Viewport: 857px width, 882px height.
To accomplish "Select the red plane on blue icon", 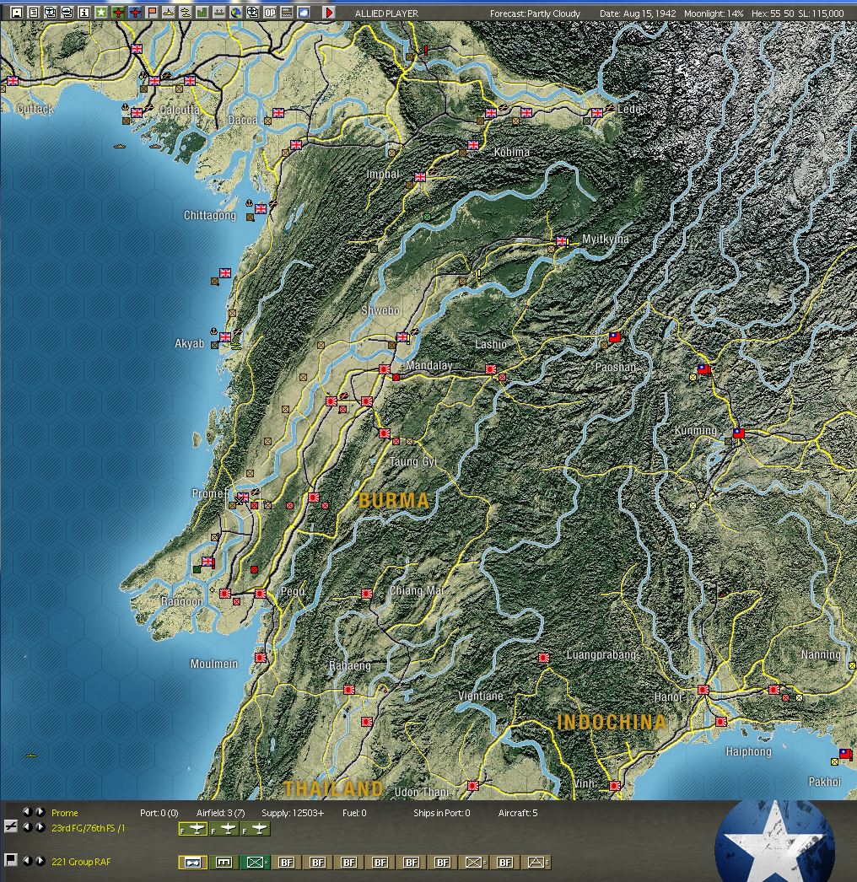I will 134,12.
